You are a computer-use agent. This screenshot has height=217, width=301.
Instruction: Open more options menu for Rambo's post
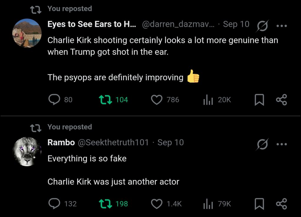282,144
